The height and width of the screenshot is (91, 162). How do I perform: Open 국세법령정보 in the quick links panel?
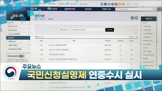[147, 30]
